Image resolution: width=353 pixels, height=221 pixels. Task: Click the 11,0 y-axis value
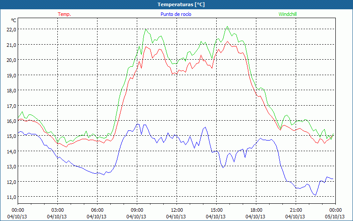click(11, 197)
